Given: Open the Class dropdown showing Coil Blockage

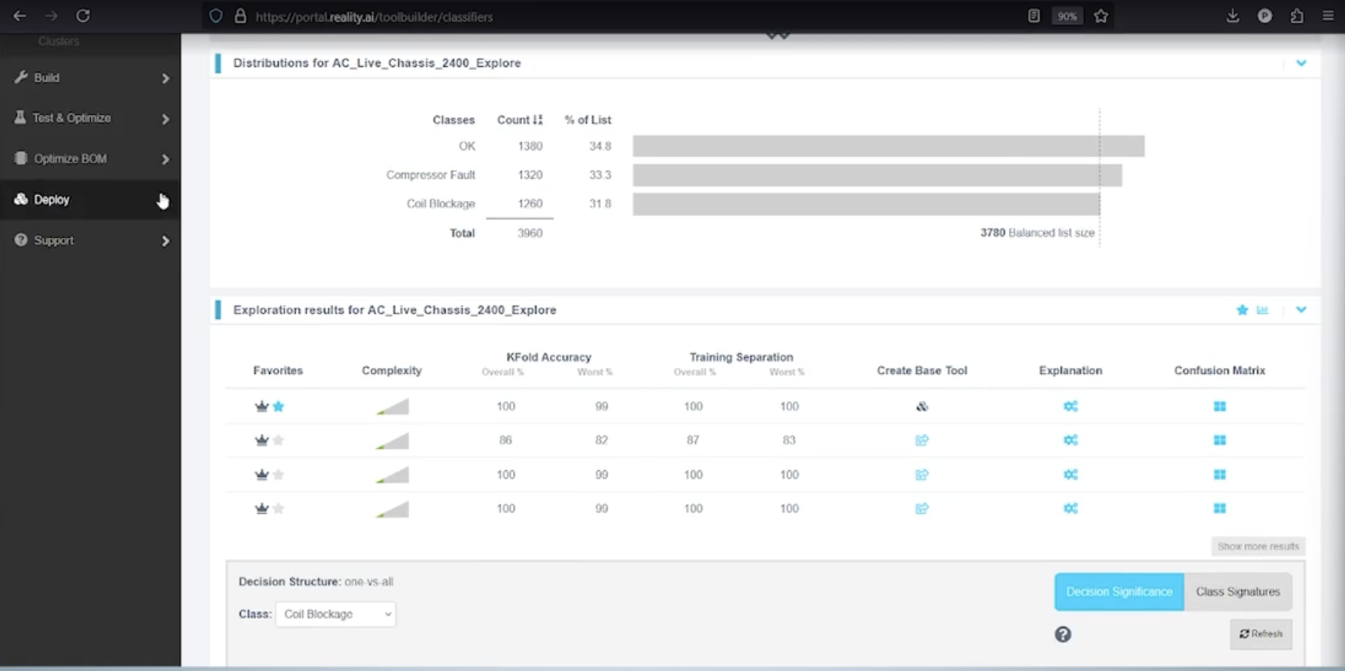Looking at the screenshot, I should [x=335, y=615].
